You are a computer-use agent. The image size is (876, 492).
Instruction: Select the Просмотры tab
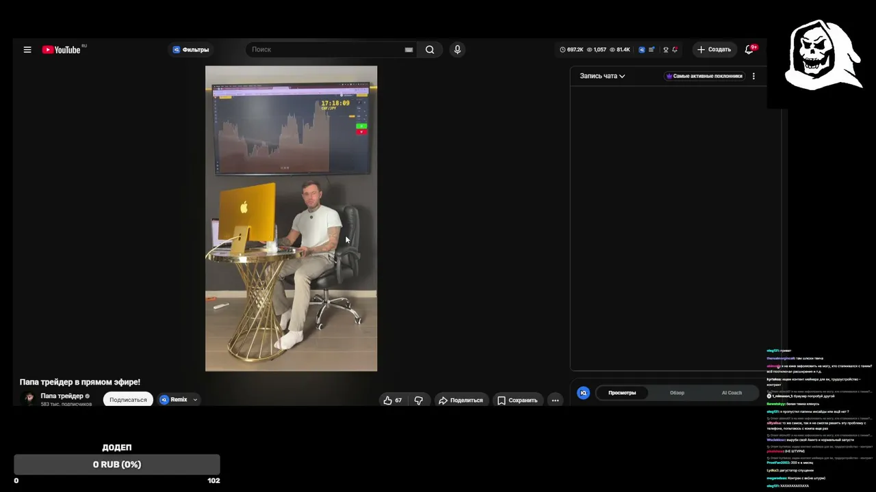point(622,393)
